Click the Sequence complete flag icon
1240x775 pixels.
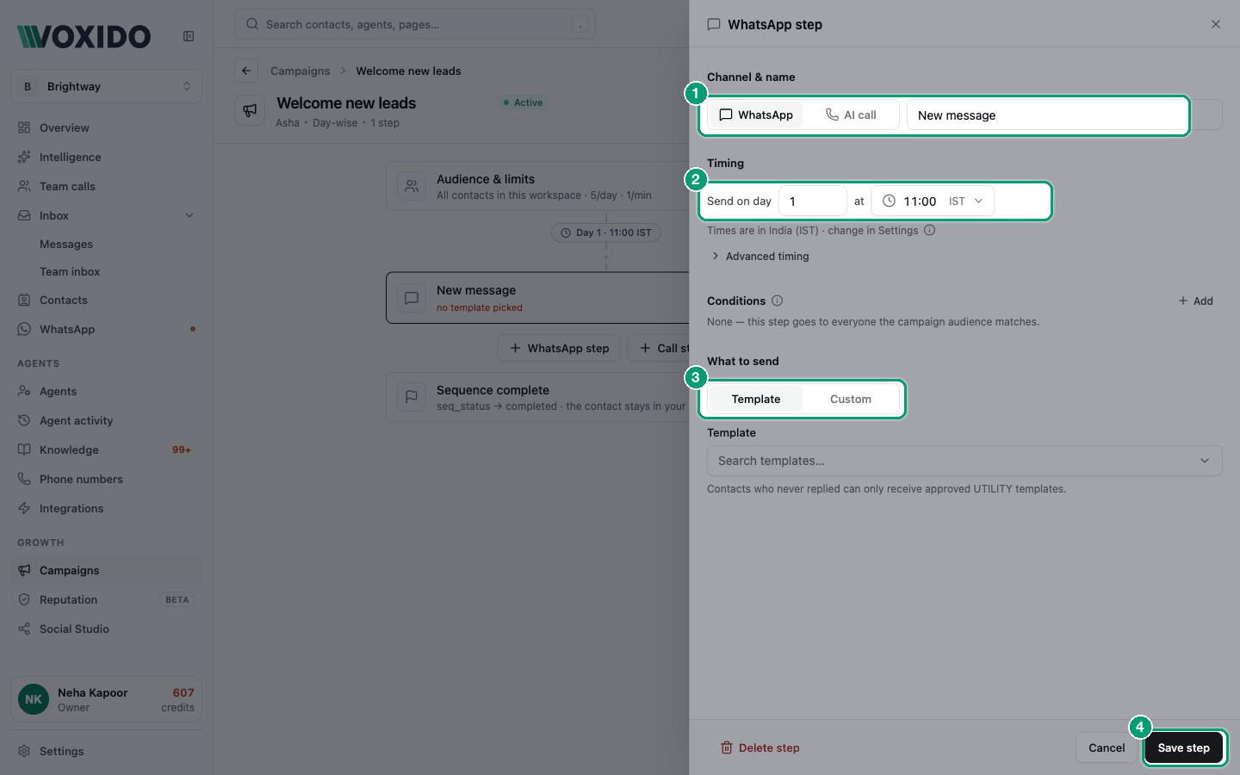(412, 397)
